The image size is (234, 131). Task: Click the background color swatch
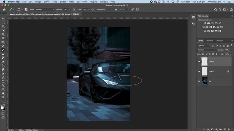(x=4, y=110)
